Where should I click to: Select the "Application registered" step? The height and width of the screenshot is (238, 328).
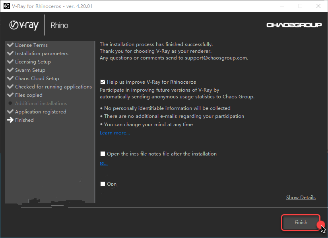(x=41, y=112)
